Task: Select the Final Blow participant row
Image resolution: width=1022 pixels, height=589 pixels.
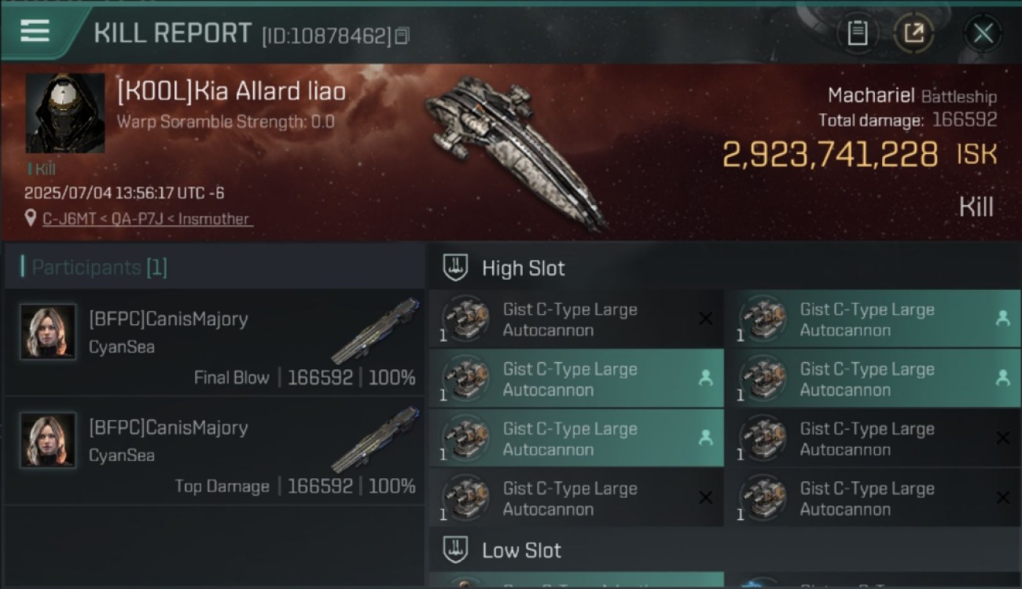Action: (x=214, y=343)
